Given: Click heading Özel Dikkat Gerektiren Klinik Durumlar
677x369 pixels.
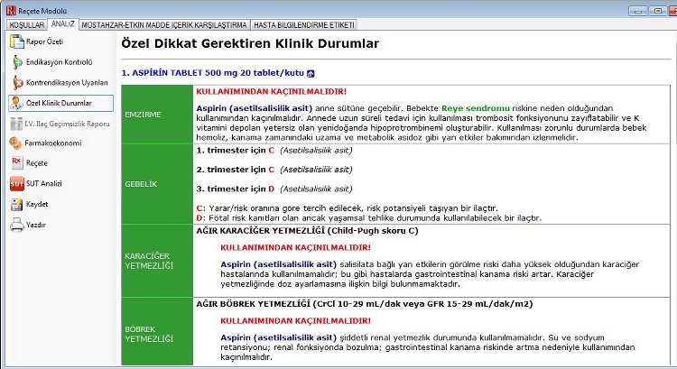Looking at the screenshot, I should [250, 43].
